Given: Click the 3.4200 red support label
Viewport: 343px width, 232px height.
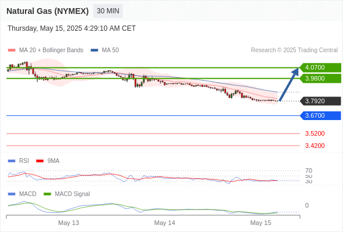Looking at the screenshot, I should [315, 146].
